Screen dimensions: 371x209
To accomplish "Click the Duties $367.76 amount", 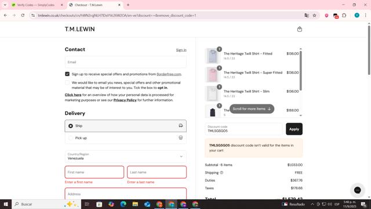I will (296, 181).
